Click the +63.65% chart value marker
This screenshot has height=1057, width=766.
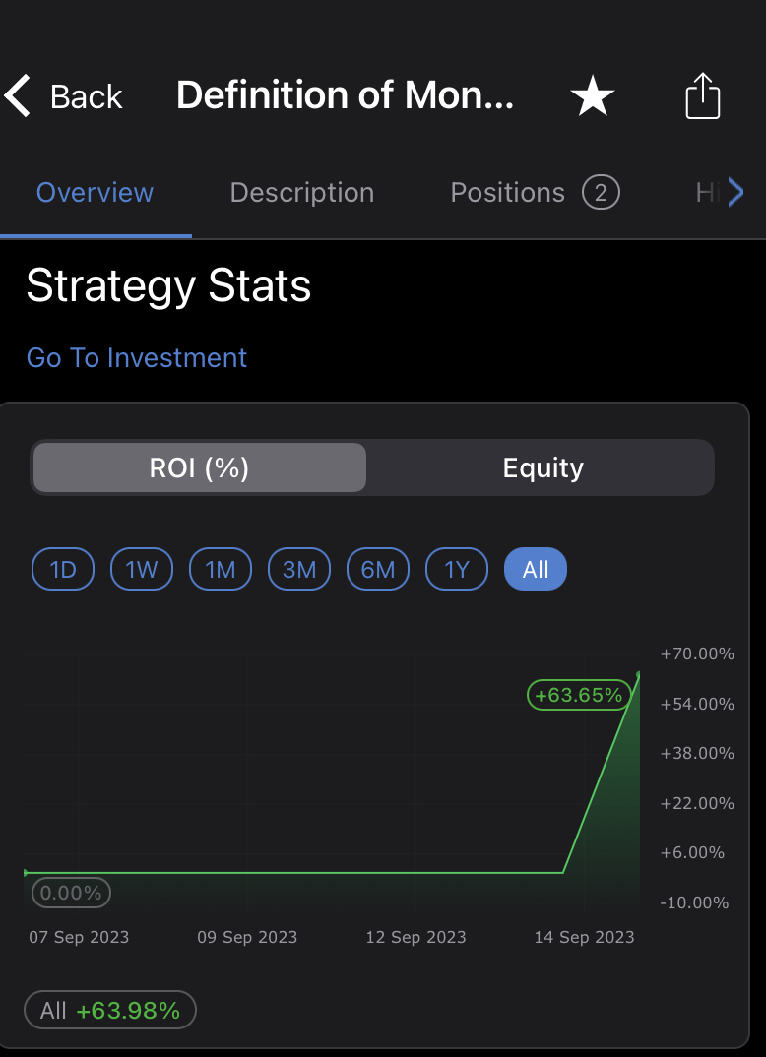579,694
